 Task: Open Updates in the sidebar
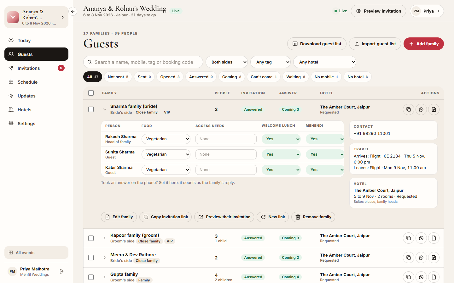pos(36,96)
